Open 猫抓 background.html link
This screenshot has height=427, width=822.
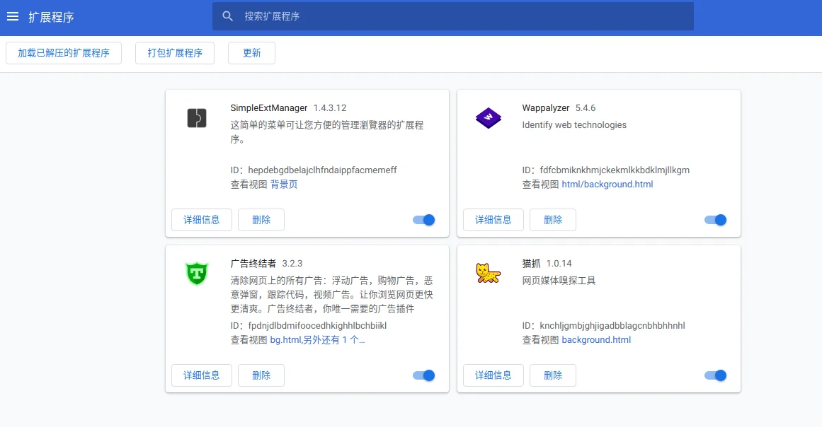pos(596,340)
